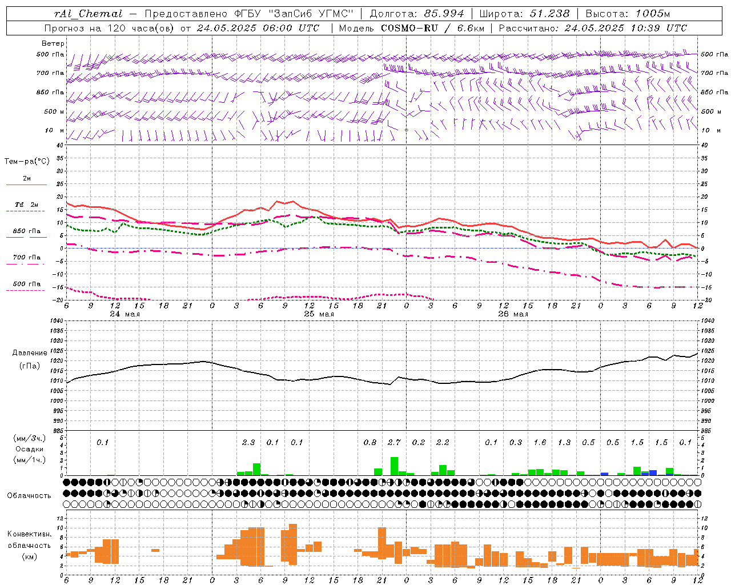
Task: Click the 1.3 precipitation total
Action: tap(564, 442)
